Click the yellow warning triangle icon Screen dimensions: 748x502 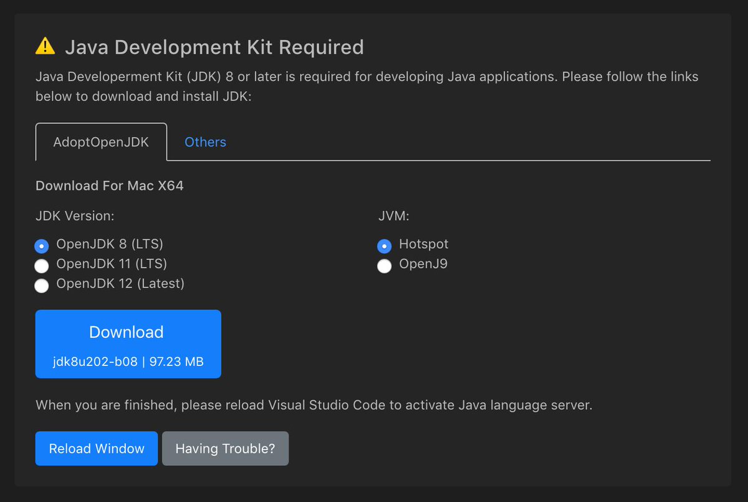point(46,46)
